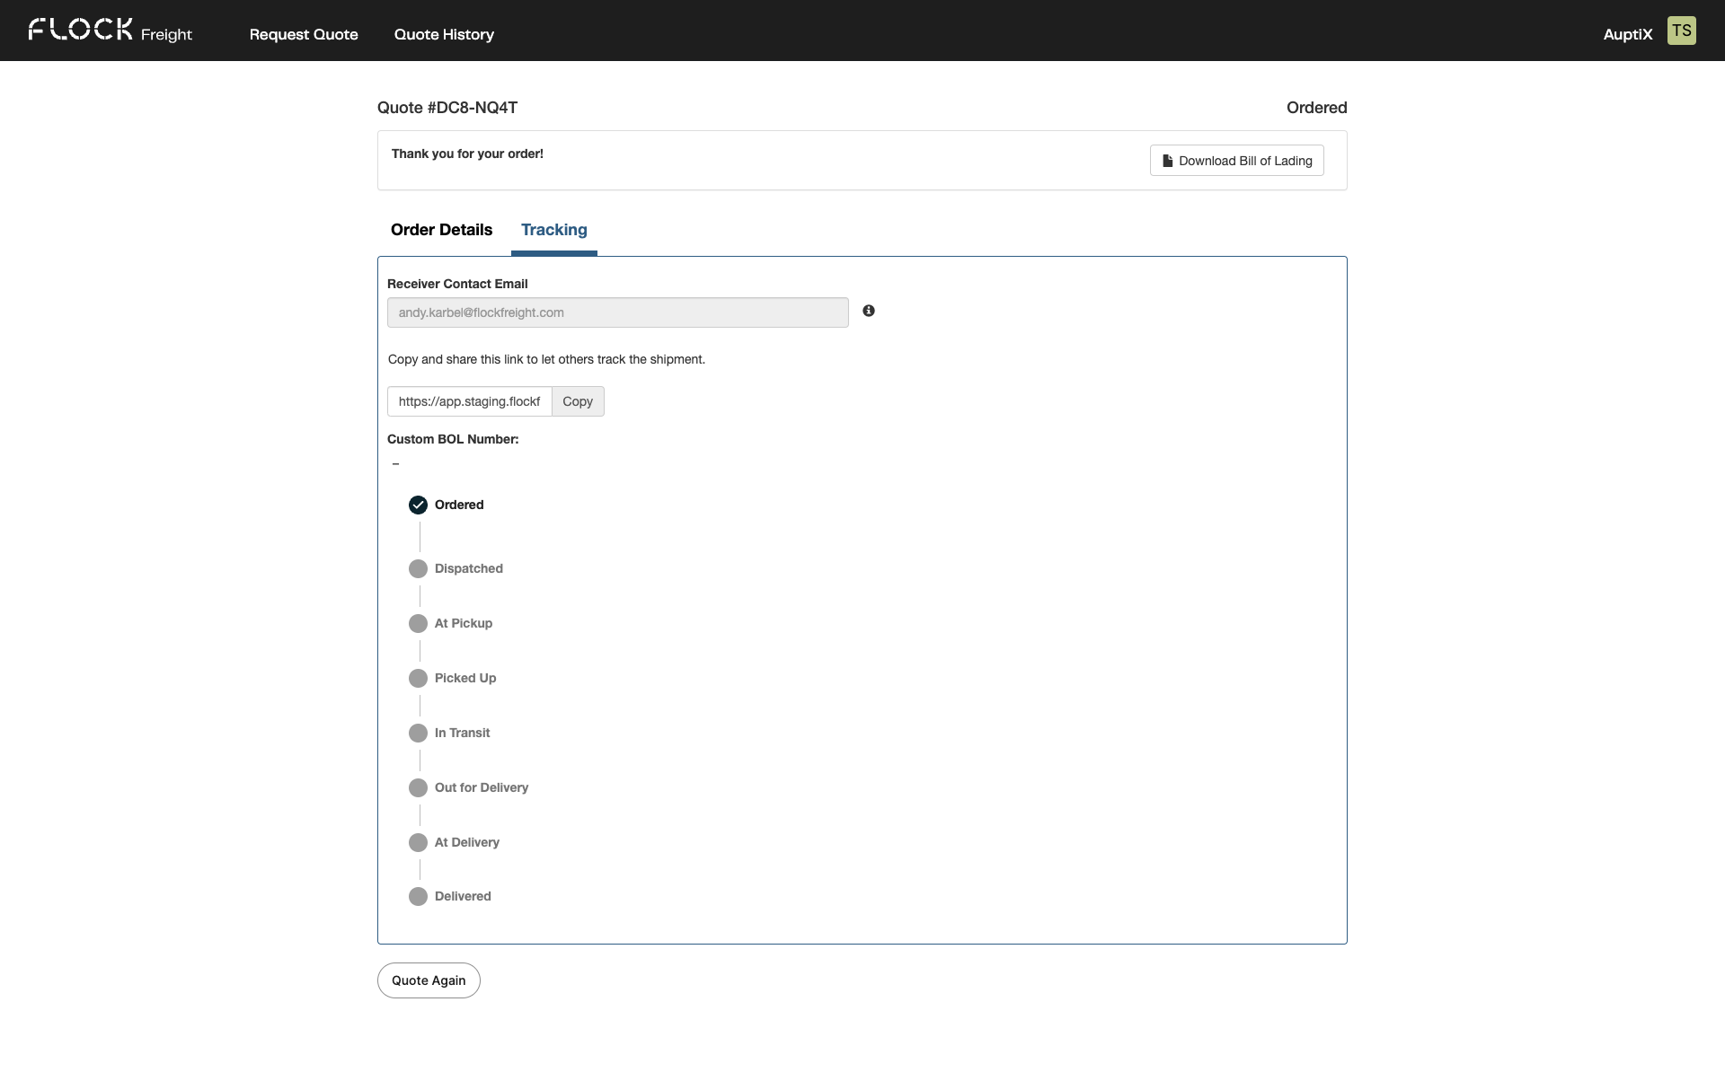The image size is (1725, 1081).
Task: Click the At Delivery milestone indicator
Action: [418, 842]
